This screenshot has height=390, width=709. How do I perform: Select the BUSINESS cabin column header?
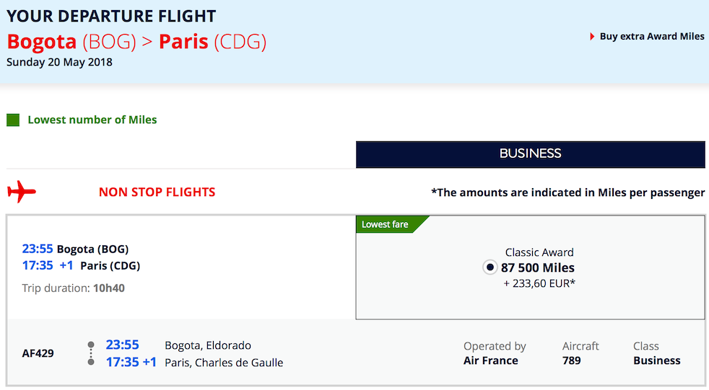[530, 154]
